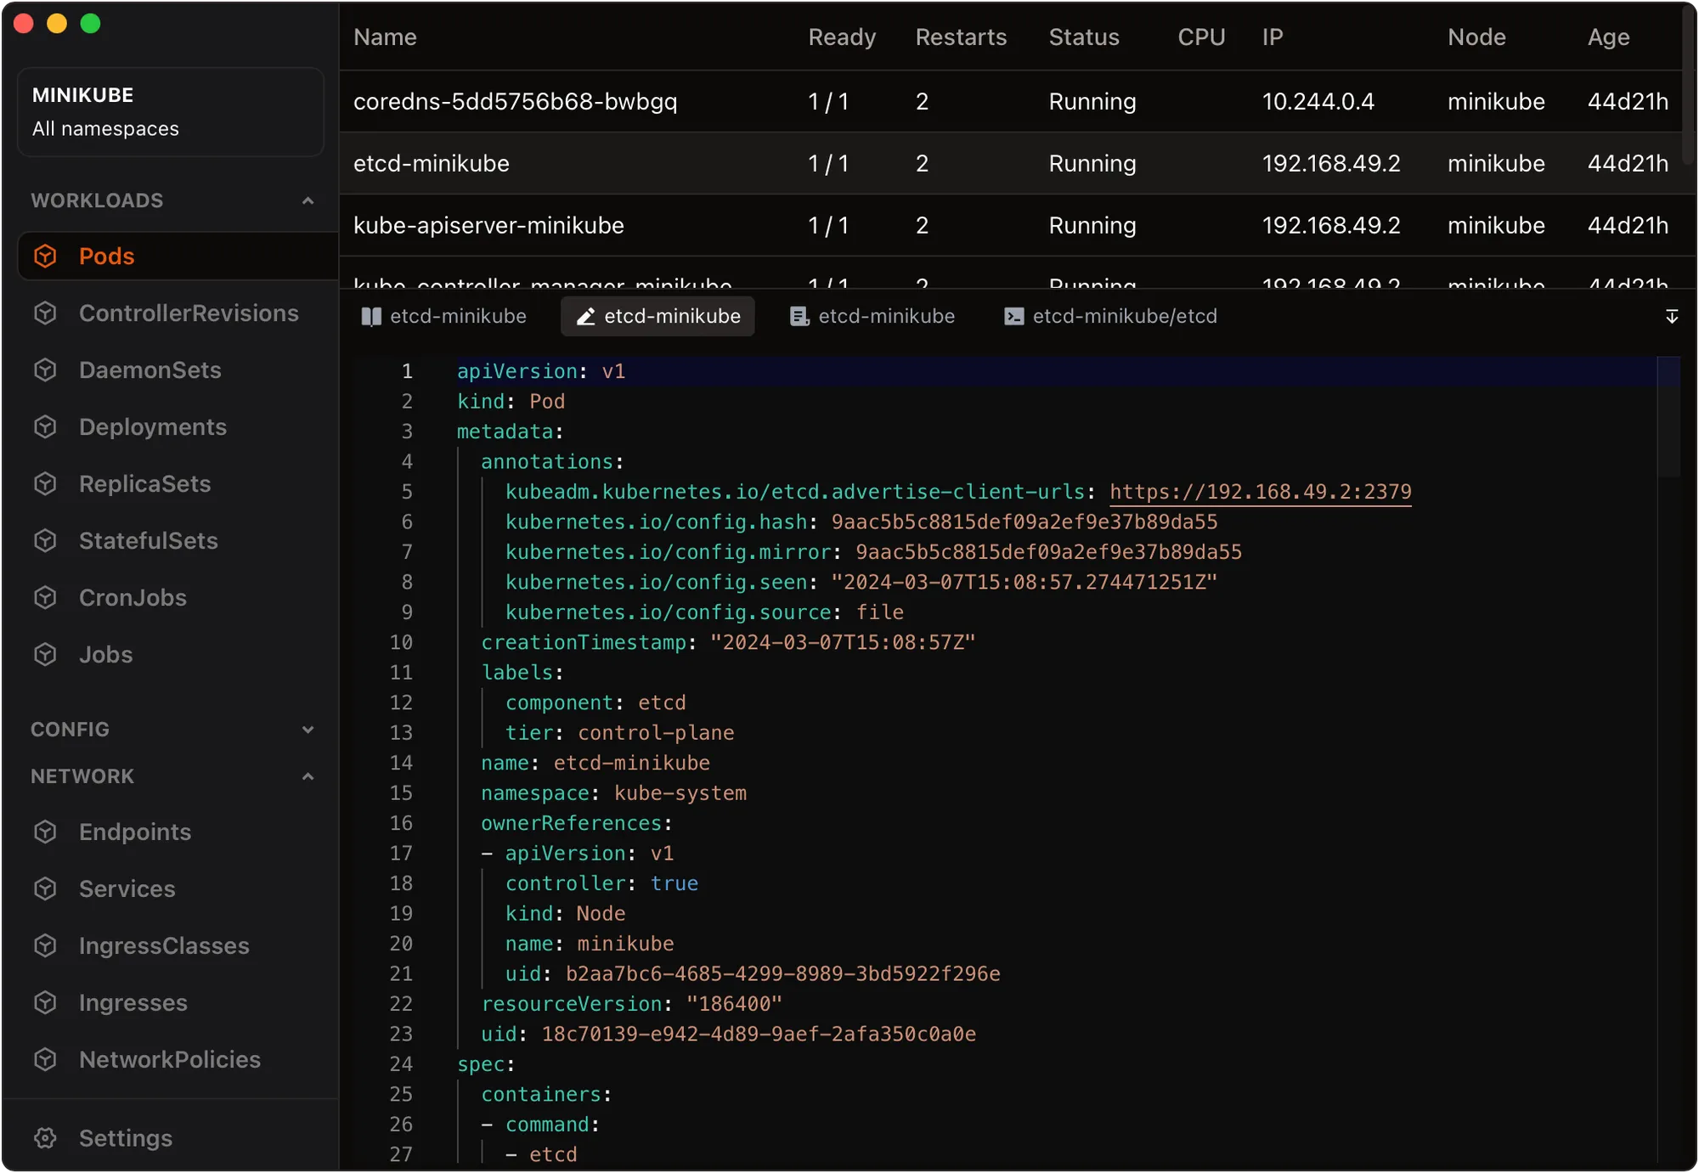This screenshot has height=1173, width=1699.
Task: Sort by Restarts column header
Action: (x=961, y=37)
